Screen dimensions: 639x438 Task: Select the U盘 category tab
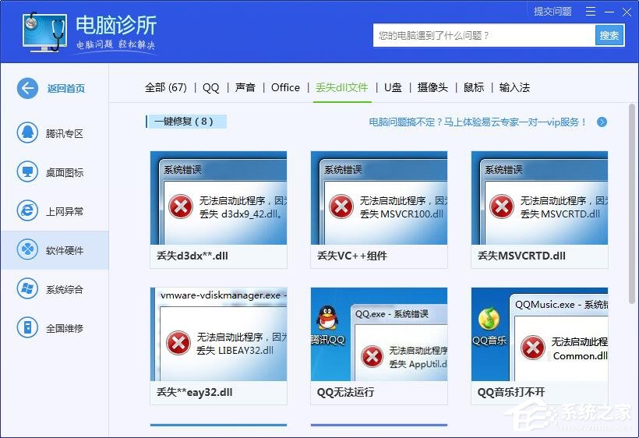(393, 87)
